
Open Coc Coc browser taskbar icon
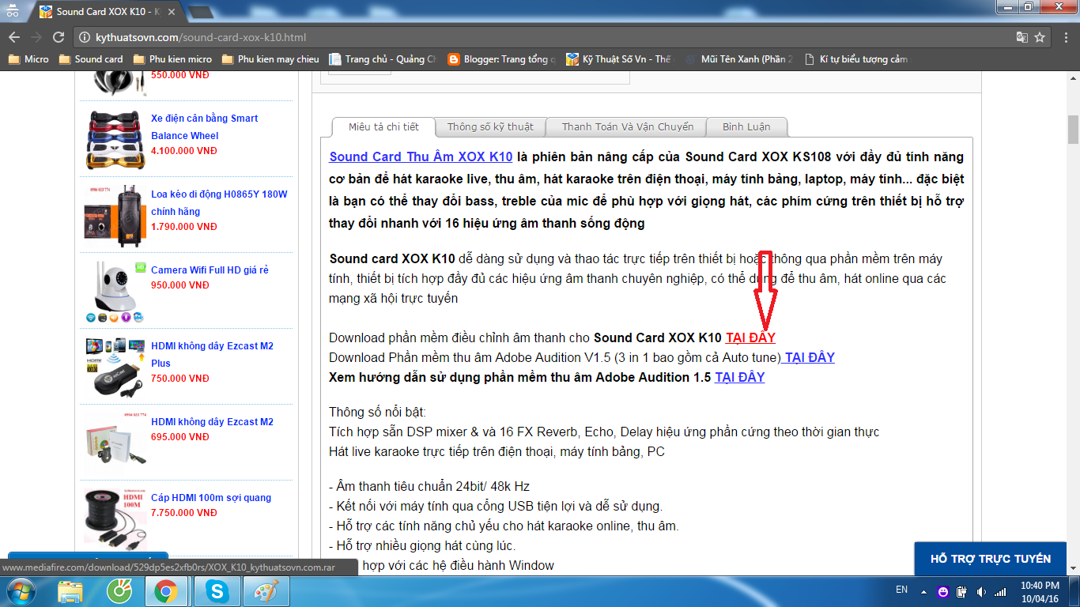pyautogui.click(x=119, y=591)
